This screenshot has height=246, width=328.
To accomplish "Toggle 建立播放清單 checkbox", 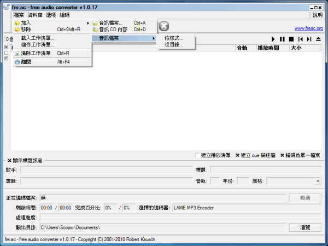I will coord(197,155).
